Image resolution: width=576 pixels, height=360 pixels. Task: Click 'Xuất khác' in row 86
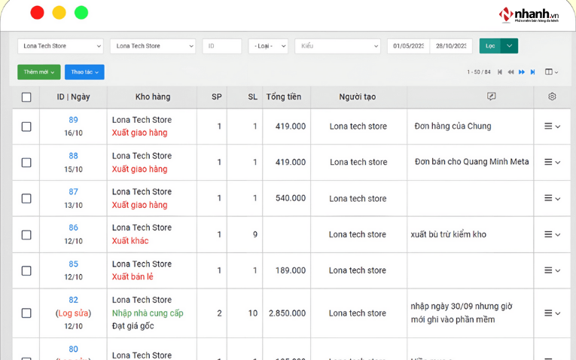point(130,240)
